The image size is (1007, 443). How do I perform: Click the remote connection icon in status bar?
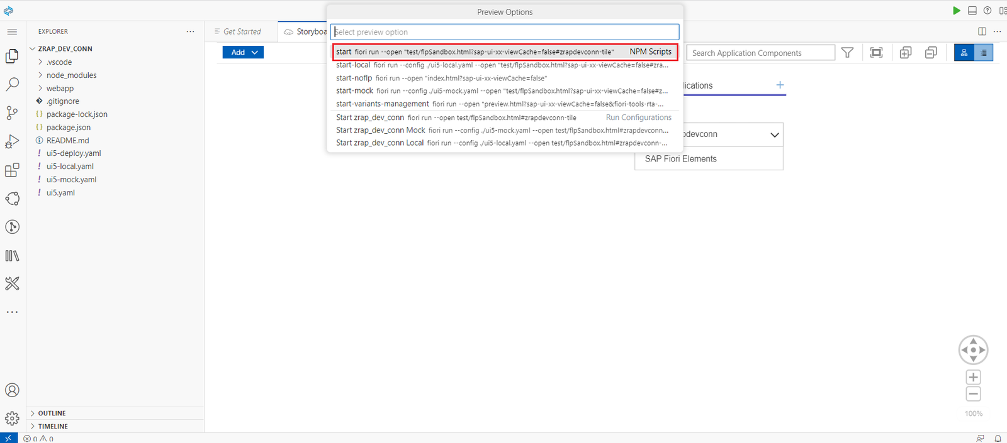click(x=9, y=438)
